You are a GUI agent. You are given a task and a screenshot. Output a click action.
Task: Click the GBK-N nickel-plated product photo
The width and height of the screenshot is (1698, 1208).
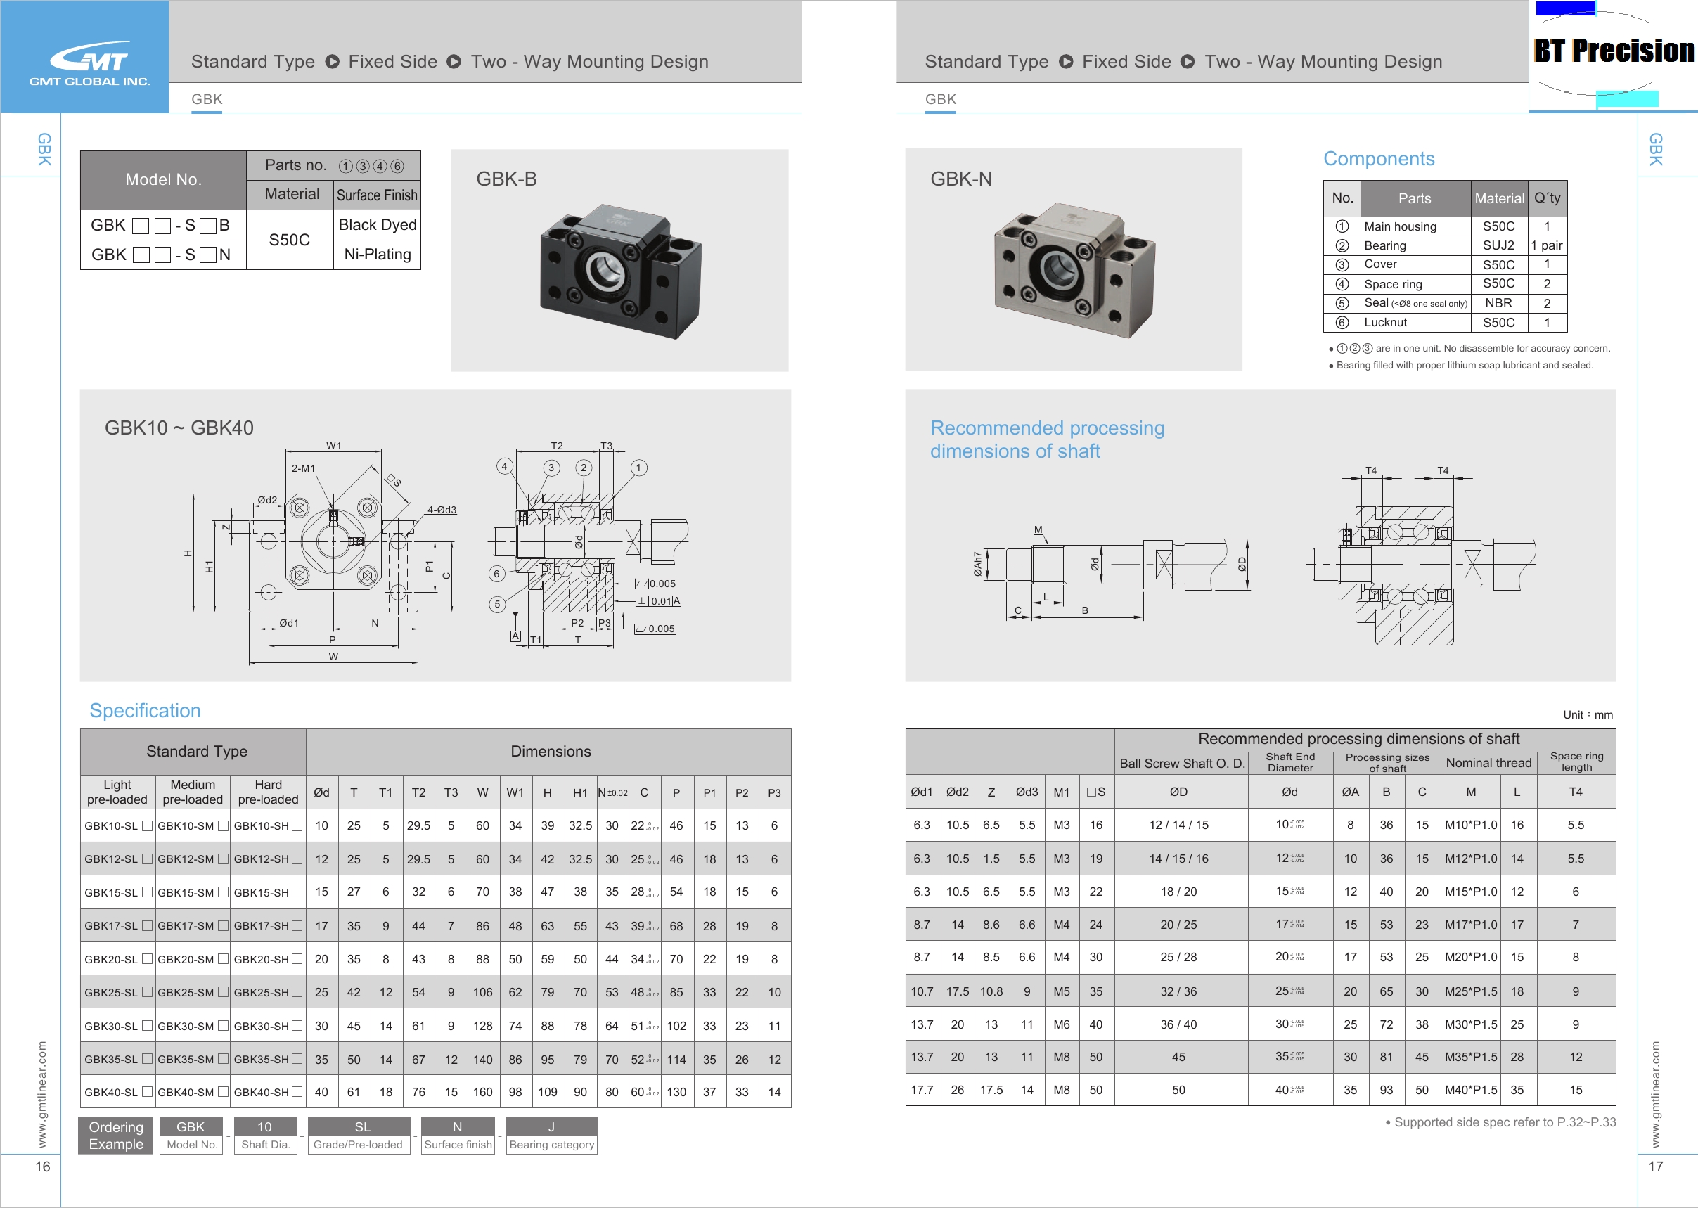click(x=1074, y=269)
